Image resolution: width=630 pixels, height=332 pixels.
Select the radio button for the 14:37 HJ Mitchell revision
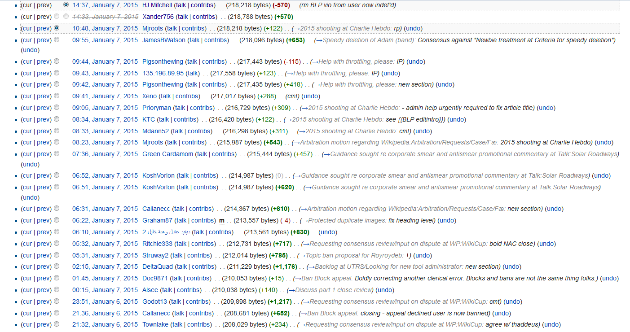coord(66,4)
